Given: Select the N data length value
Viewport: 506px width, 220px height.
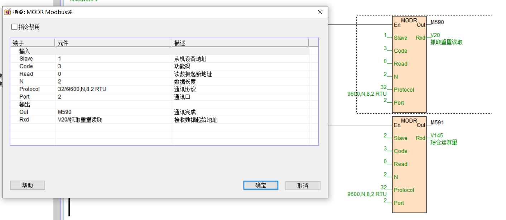Looking at the screenshot, I should tap(113, 82).
